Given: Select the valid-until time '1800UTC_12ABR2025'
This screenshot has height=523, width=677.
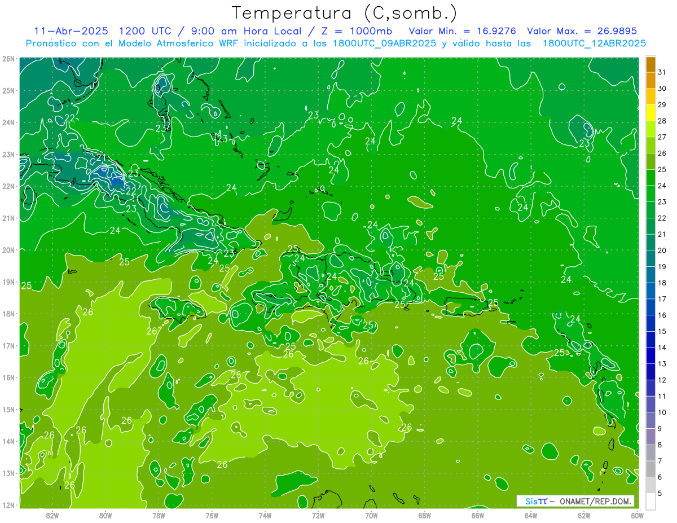Looking at the screenshot, I should (x=594, y=43).
